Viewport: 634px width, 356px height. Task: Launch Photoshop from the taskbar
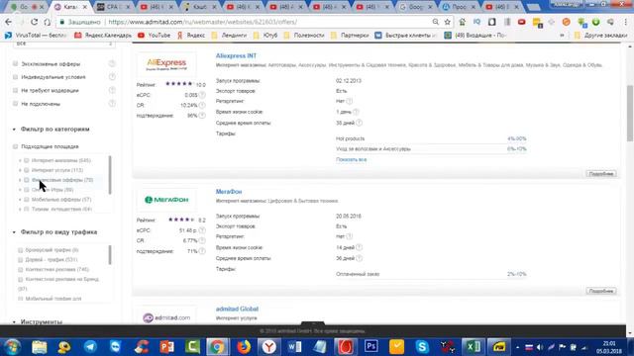pyautogui.click(x=371, y=347)
